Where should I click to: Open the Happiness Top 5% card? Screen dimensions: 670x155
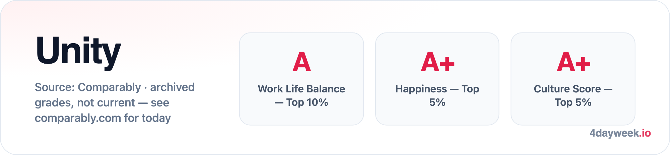(x=437, y=79)
